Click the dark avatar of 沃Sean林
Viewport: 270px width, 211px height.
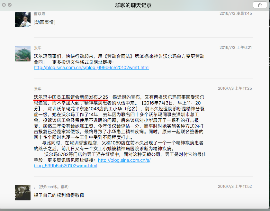click(23, 193)
